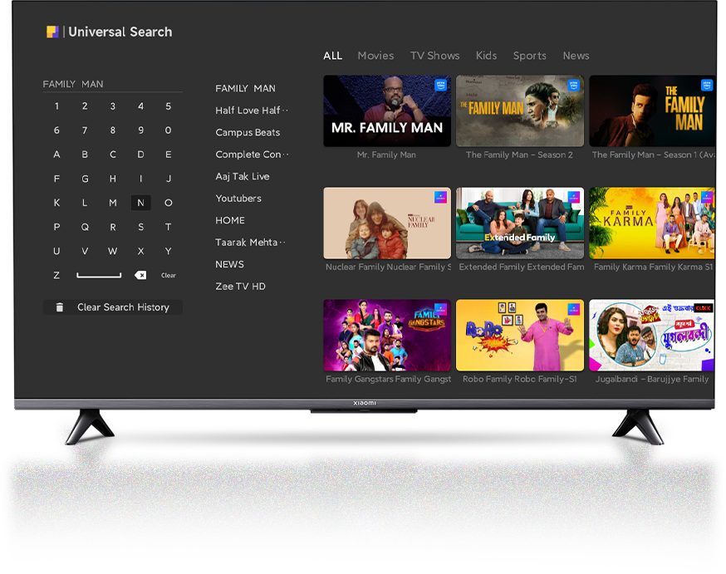
Task: Open The Family Man Season 1 thumbnail
Action: [652, 111]
